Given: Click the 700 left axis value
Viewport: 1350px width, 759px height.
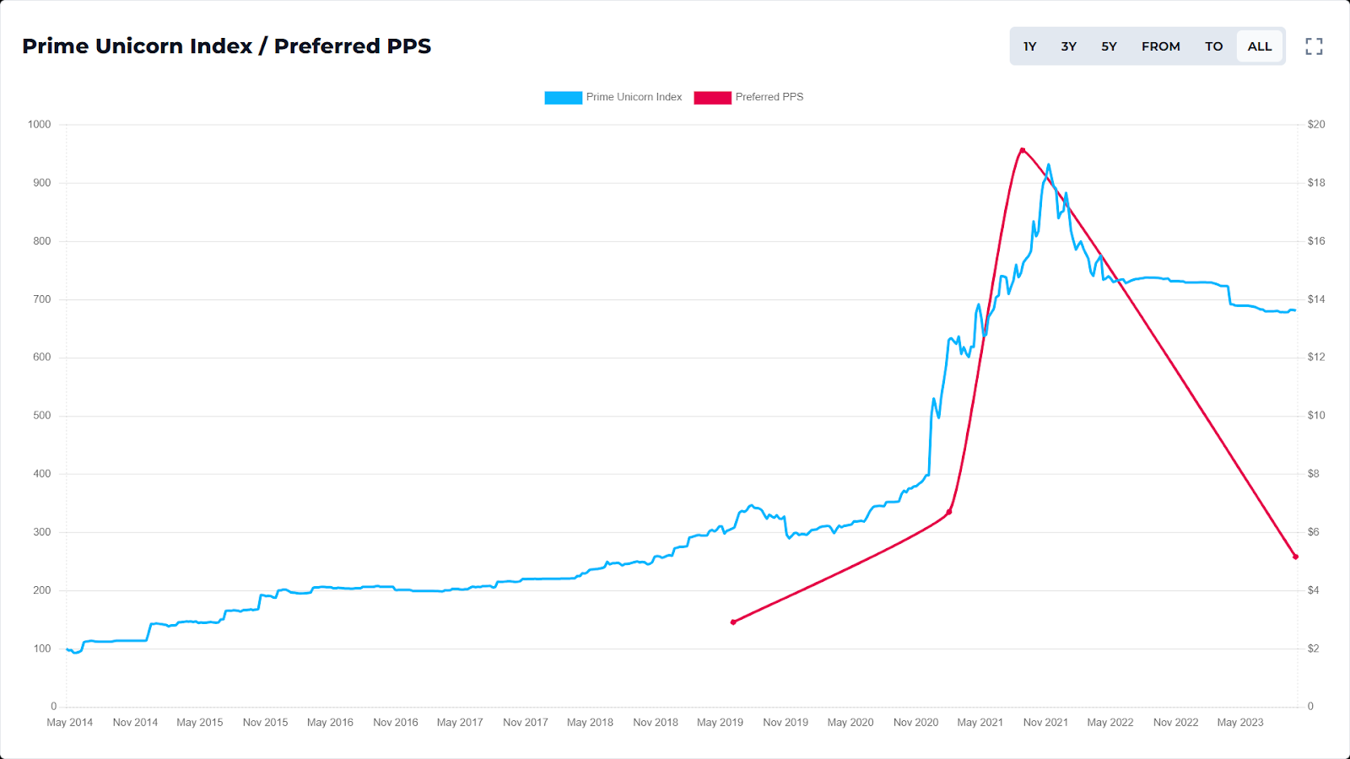Looking at the screenshot, I should click(42, 299).
